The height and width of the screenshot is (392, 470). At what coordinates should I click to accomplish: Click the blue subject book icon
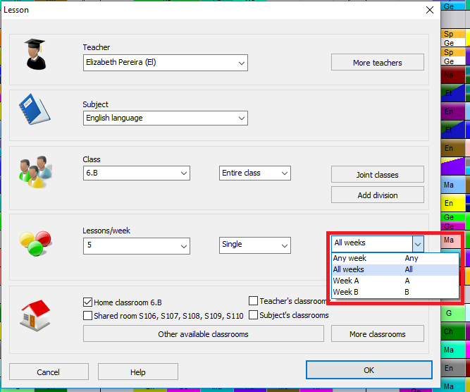pos(35,110)
